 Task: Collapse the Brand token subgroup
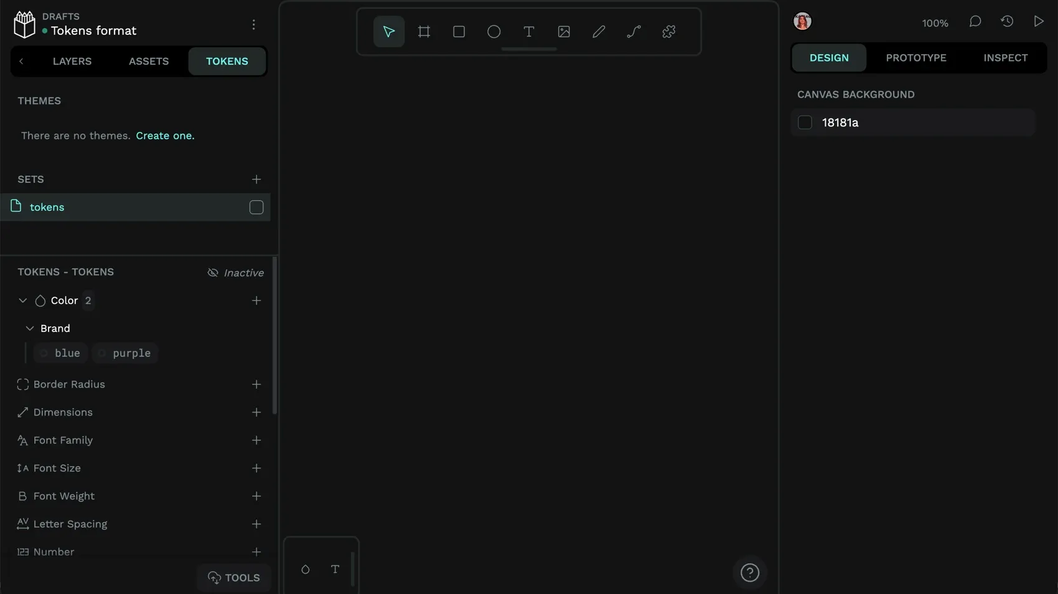29,328
